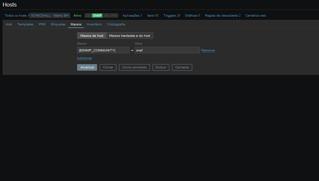Go to the Etiquetas tab
This screenshot has height=181, width=319.
click(58, 24)
